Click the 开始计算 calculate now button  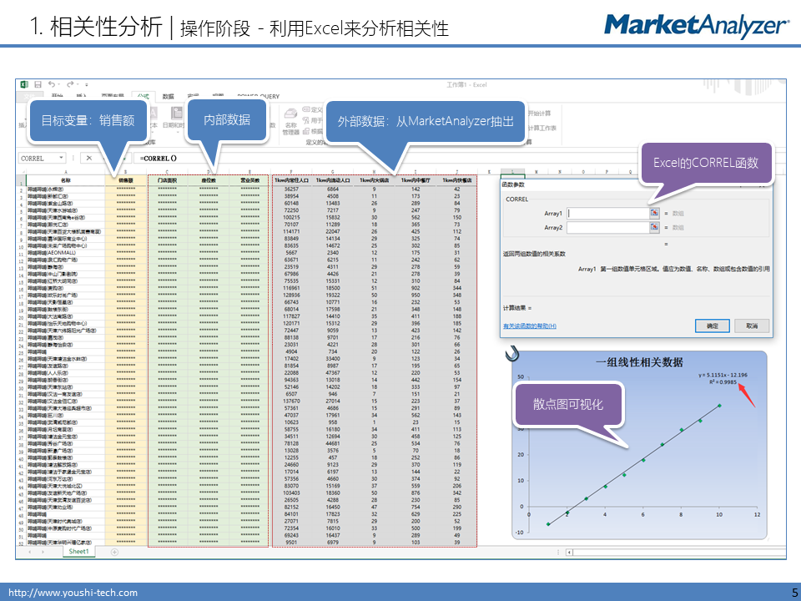pos(538,113)
